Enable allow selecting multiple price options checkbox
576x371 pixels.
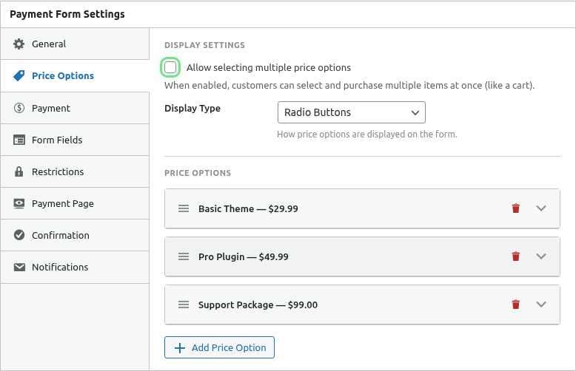click(170, 67)
